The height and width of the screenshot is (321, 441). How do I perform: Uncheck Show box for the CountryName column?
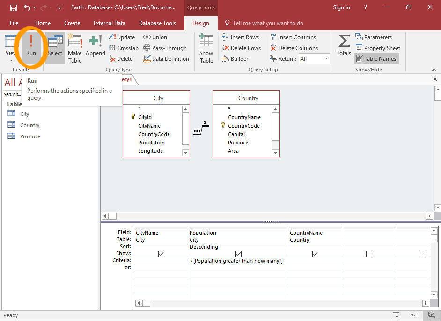click(315, 254)
